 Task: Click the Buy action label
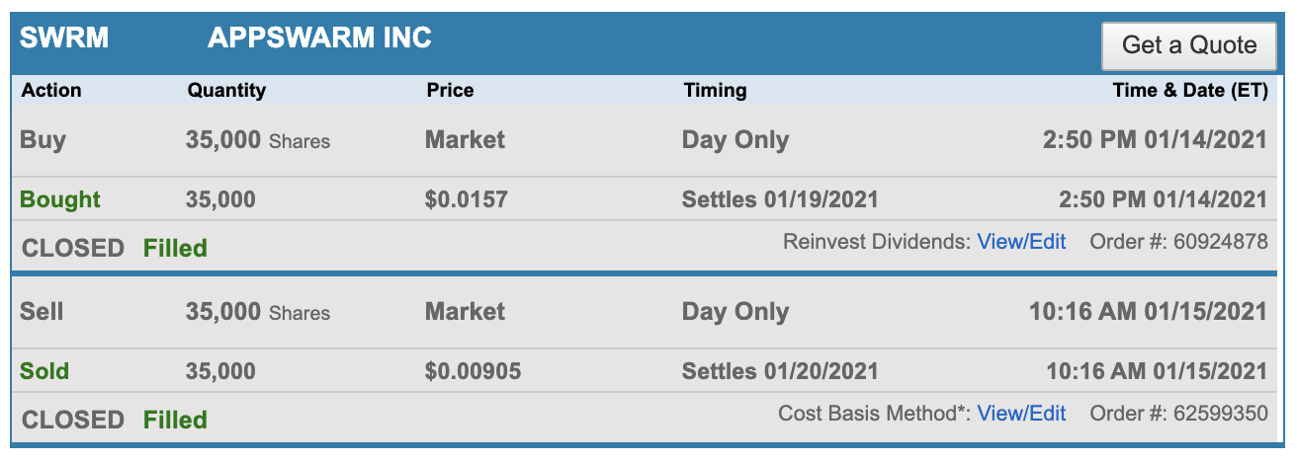(43, 139)
